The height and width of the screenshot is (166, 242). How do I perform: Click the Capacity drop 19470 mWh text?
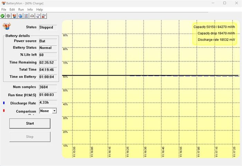pyautogui.click(x=216, y=33)
